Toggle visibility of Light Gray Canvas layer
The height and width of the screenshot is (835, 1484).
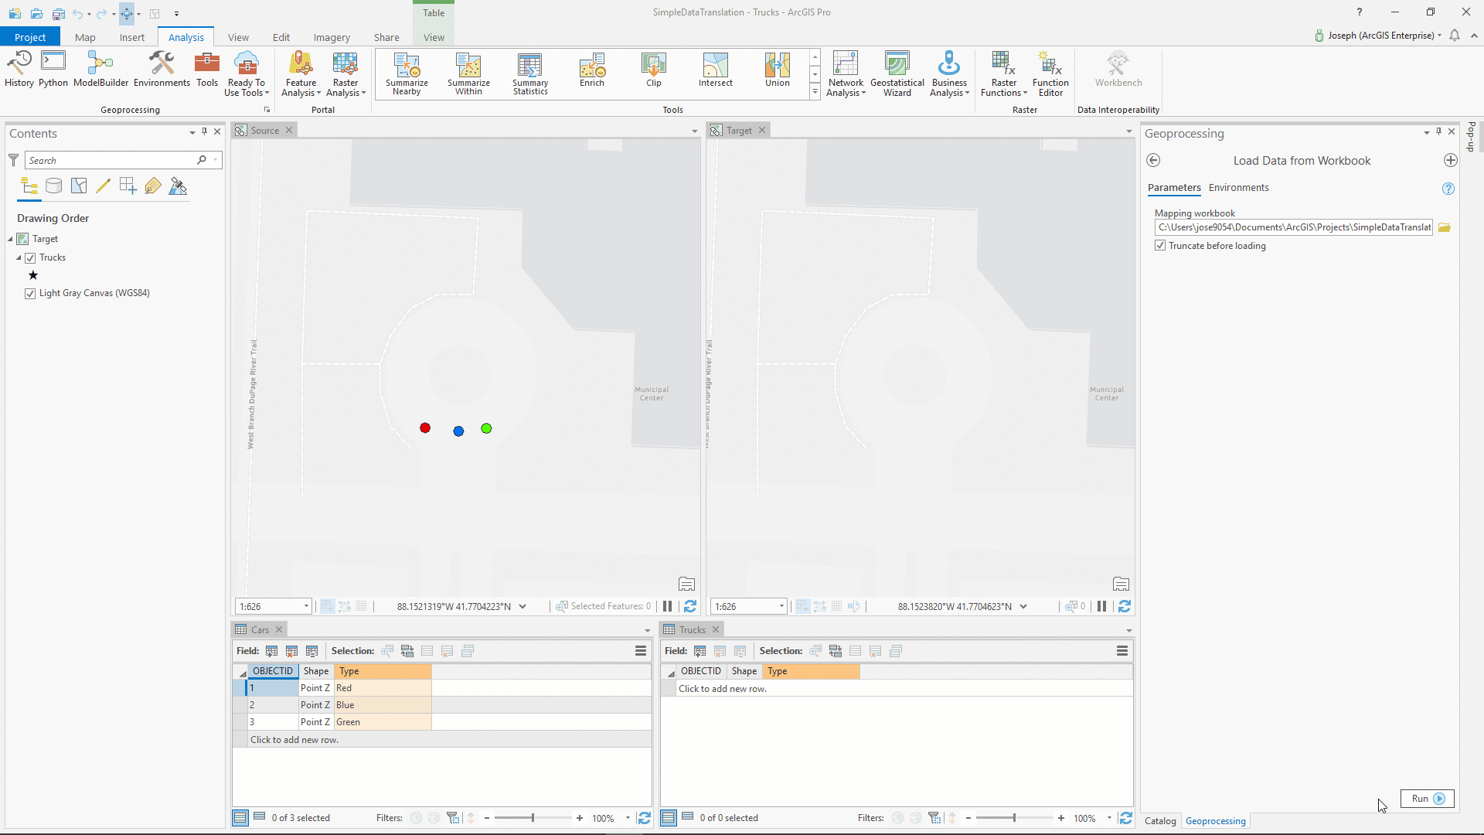30,294
